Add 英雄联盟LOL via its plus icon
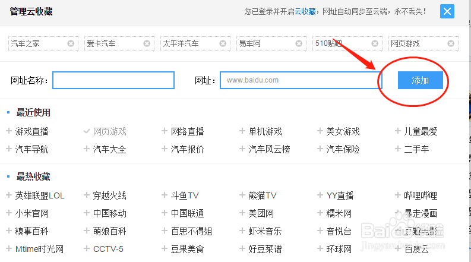 tap(9, 195)
